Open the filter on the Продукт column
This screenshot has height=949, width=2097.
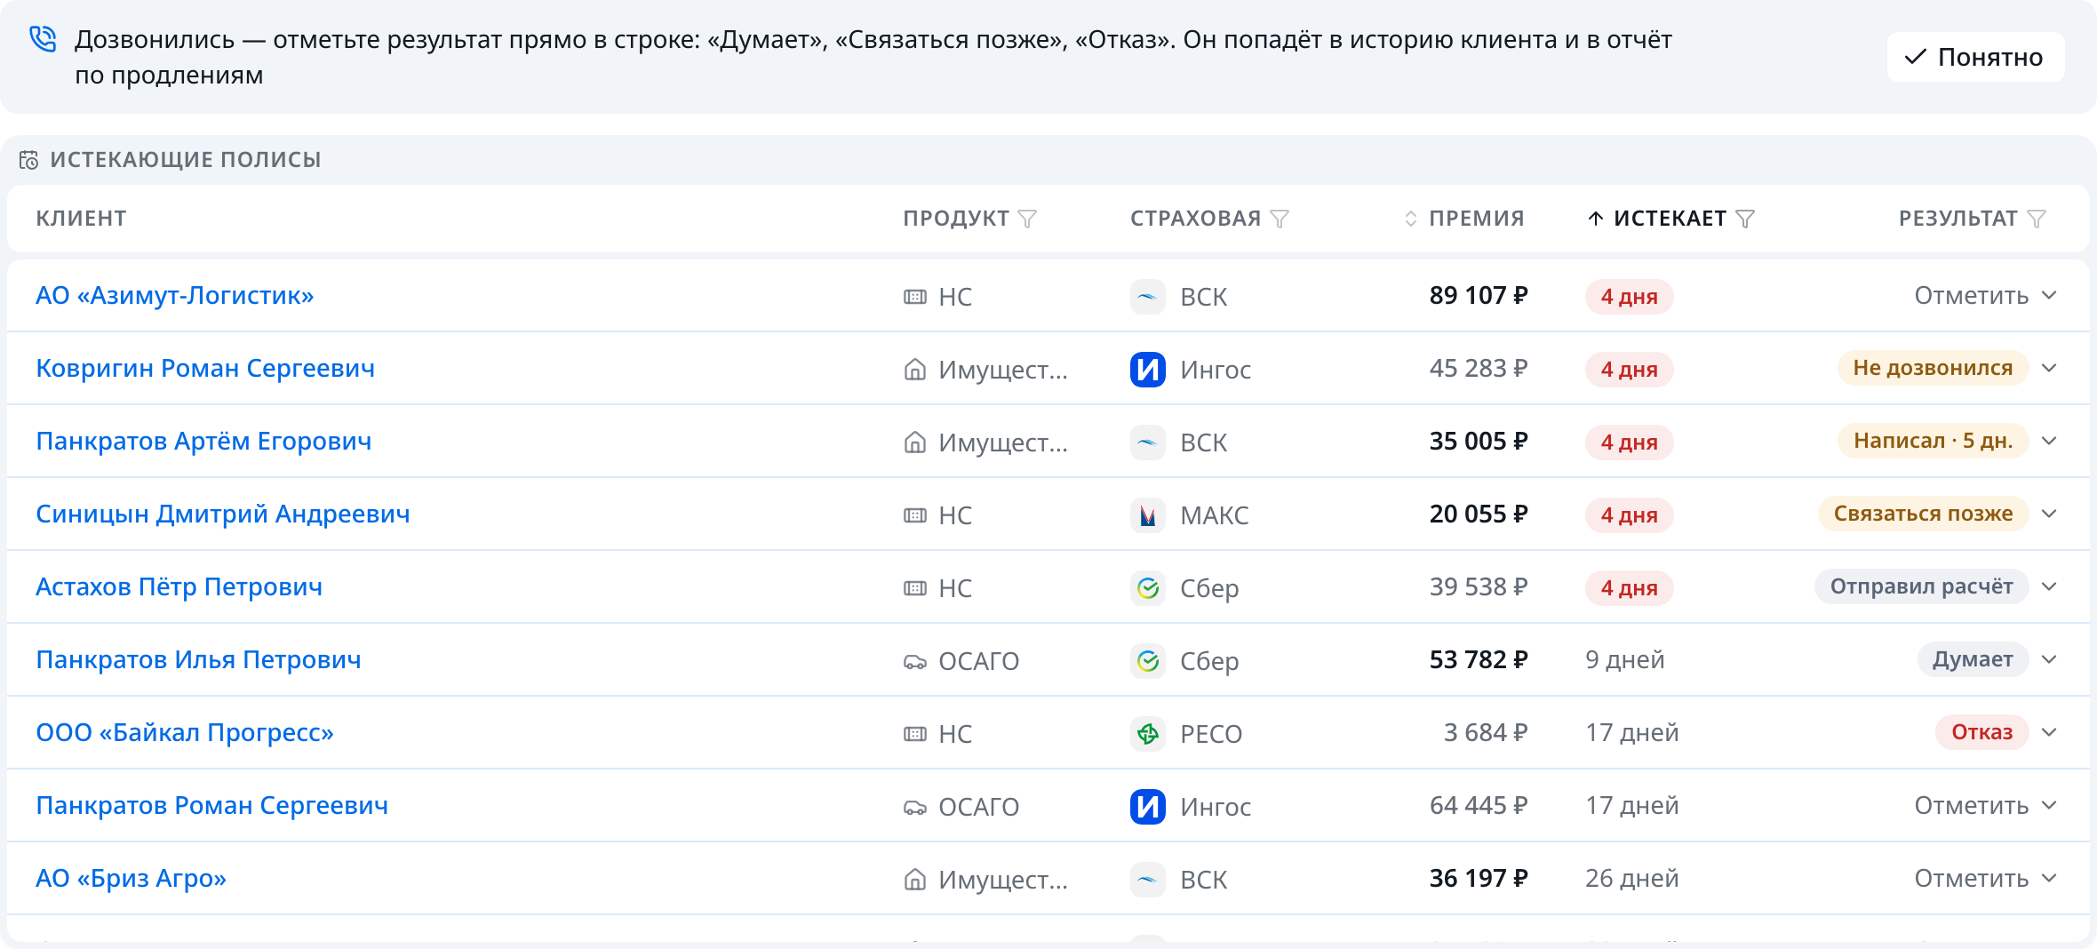[x=1027, y=219]
